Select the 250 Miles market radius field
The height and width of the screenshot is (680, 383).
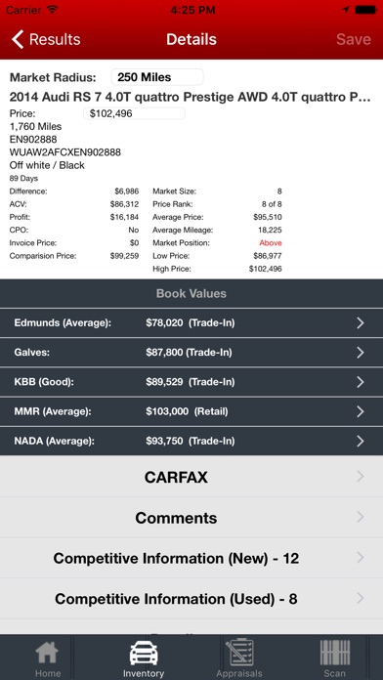click(157, 77)
